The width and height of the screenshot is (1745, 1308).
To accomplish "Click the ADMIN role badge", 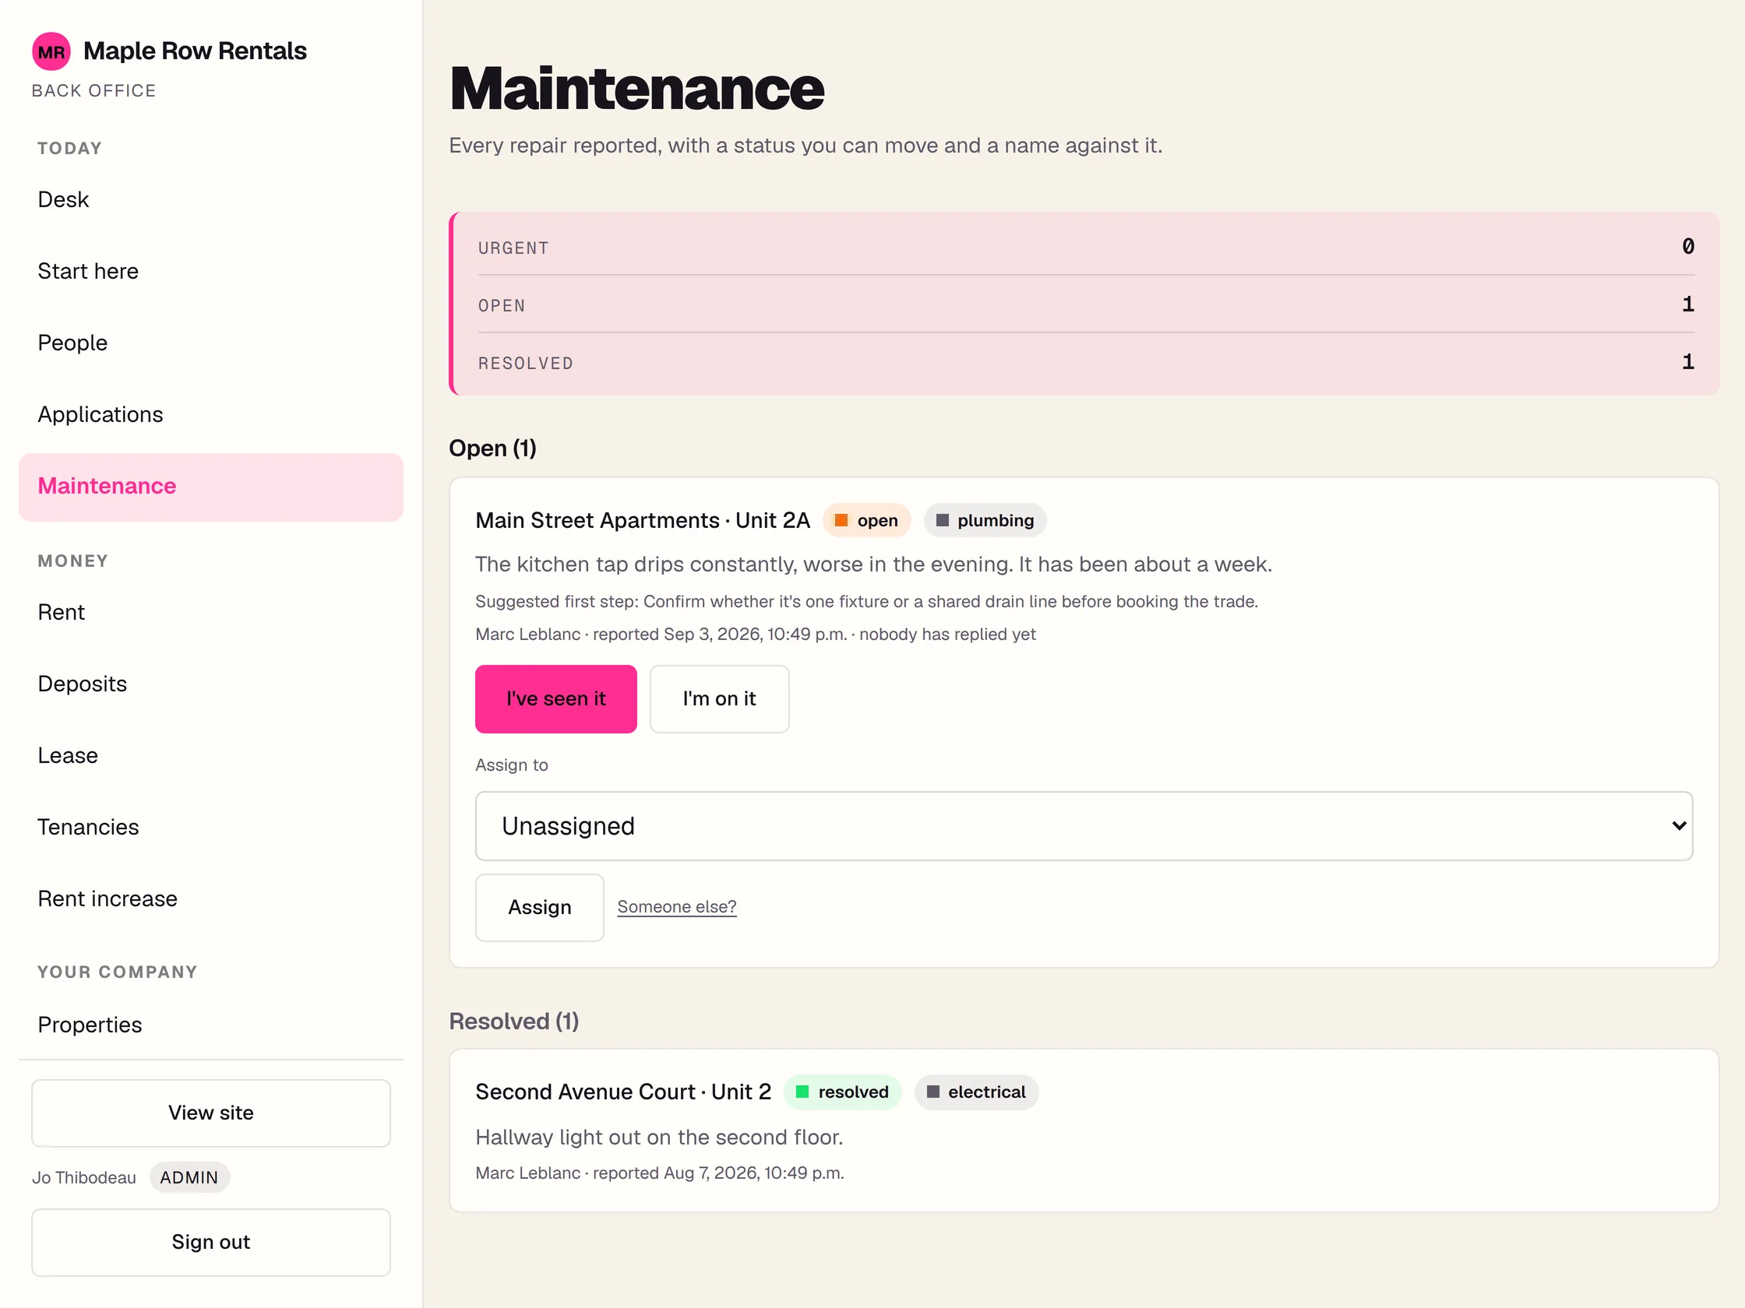I will point(189,1178).
